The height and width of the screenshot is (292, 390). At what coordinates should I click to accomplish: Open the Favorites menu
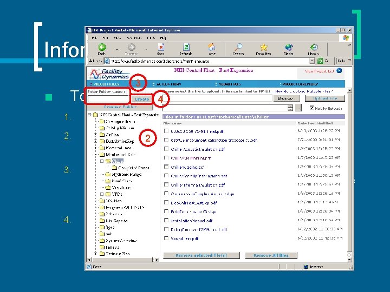[x=134, y=38]
